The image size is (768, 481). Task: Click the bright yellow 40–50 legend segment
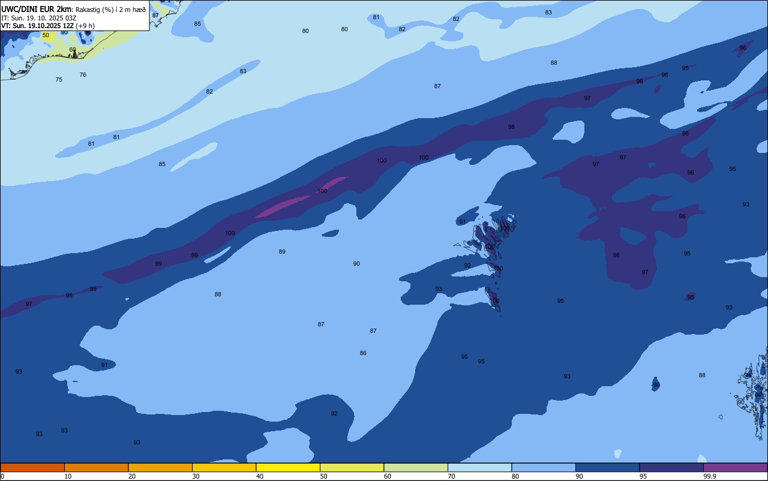coord(288,467)
